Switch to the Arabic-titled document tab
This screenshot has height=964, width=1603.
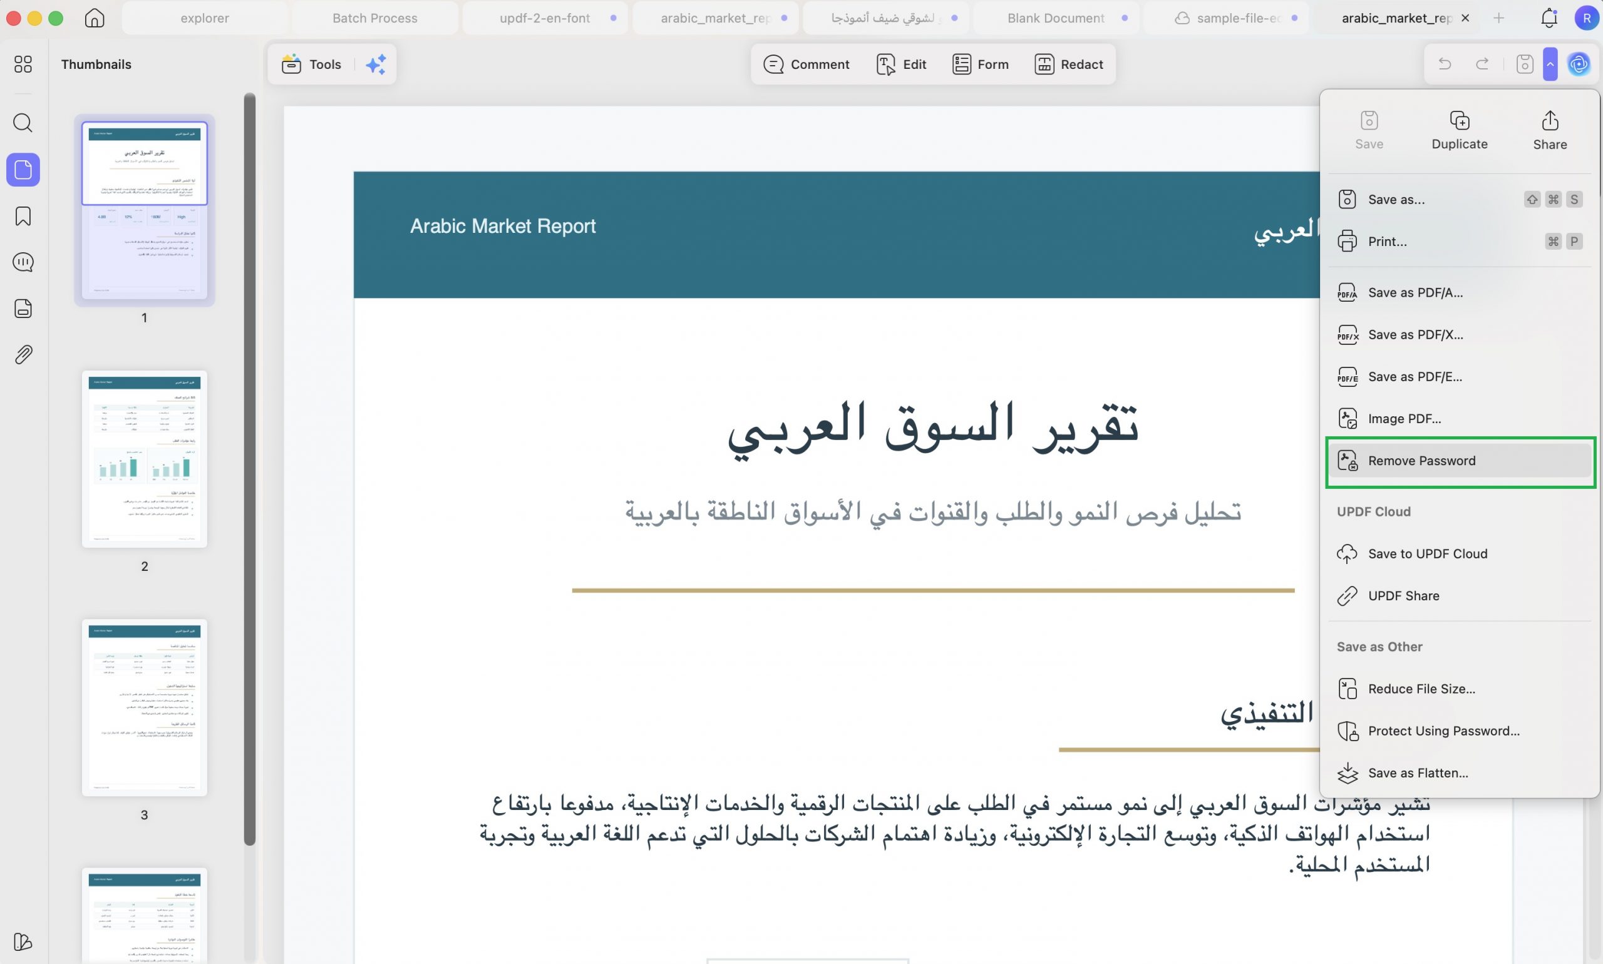[885, 18]
